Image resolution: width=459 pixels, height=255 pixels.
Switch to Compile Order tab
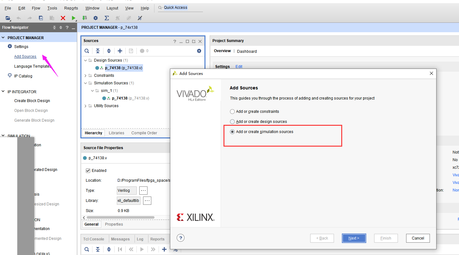coord(144,133)
